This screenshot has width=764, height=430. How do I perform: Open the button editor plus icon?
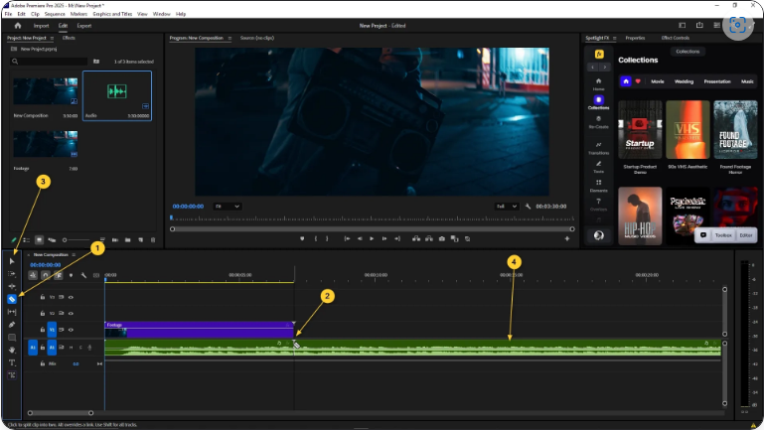(x=566, y=238)
